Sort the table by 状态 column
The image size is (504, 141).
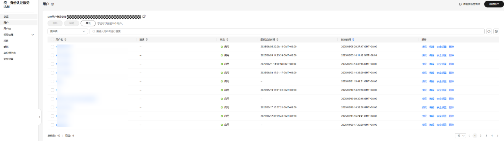(227, 40)
